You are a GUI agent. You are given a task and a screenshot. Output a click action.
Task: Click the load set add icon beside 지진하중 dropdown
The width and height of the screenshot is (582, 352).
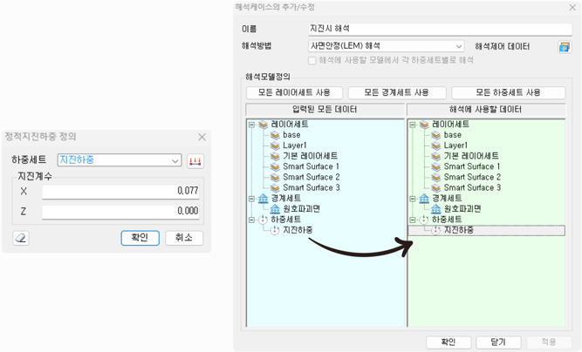[x=195, y=161]
